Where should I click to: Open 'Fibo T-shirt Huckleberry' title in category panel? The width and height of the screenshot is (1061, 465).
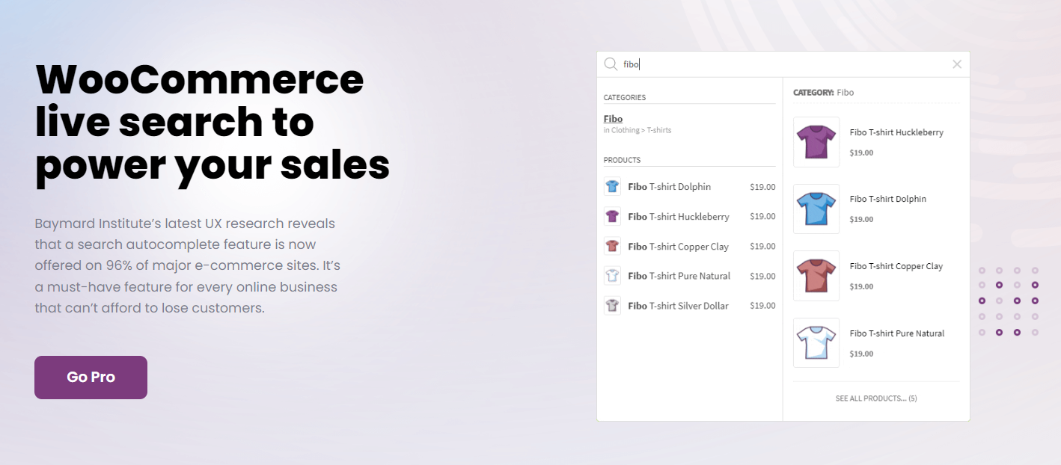point(896,132)
